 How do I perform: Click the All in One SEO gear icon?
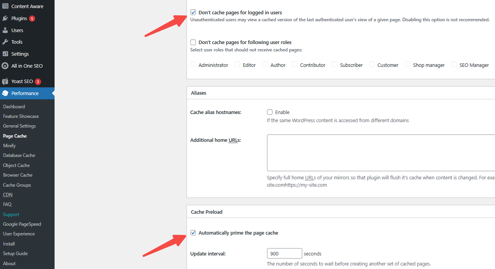(5, 66)
